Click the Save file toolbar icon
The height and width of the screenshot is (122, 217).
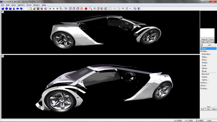point(38,9)
